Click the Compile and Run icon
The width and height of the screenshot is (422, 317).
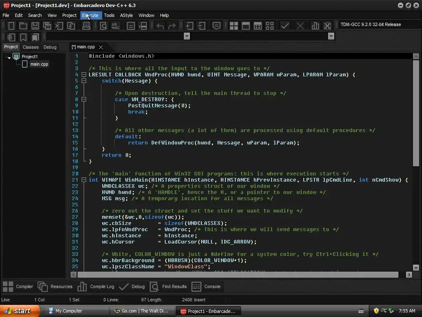point(258,26)
